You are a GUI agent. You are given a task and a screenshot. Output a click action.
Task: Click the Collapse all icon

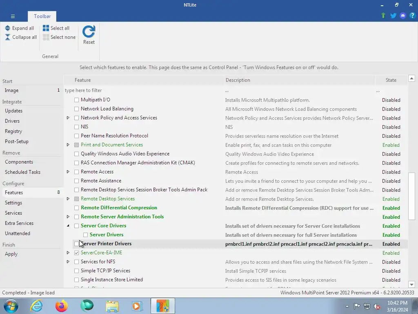point(7,37)
